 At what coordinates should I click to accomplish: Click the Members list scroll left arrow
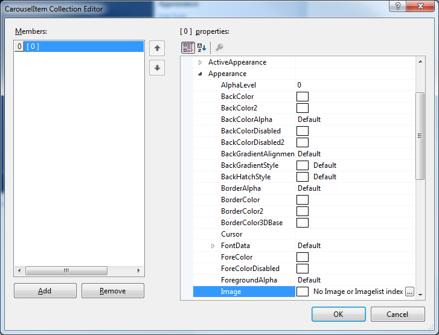(x=19, y=270)
